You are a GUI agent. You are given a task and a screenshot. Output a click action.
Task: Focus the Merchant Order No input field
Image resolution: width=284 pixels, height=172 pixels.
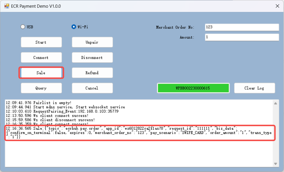tap(242, 27)
